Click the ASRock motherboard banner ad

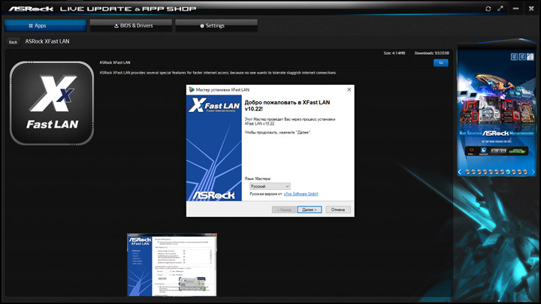click(497, 108)
